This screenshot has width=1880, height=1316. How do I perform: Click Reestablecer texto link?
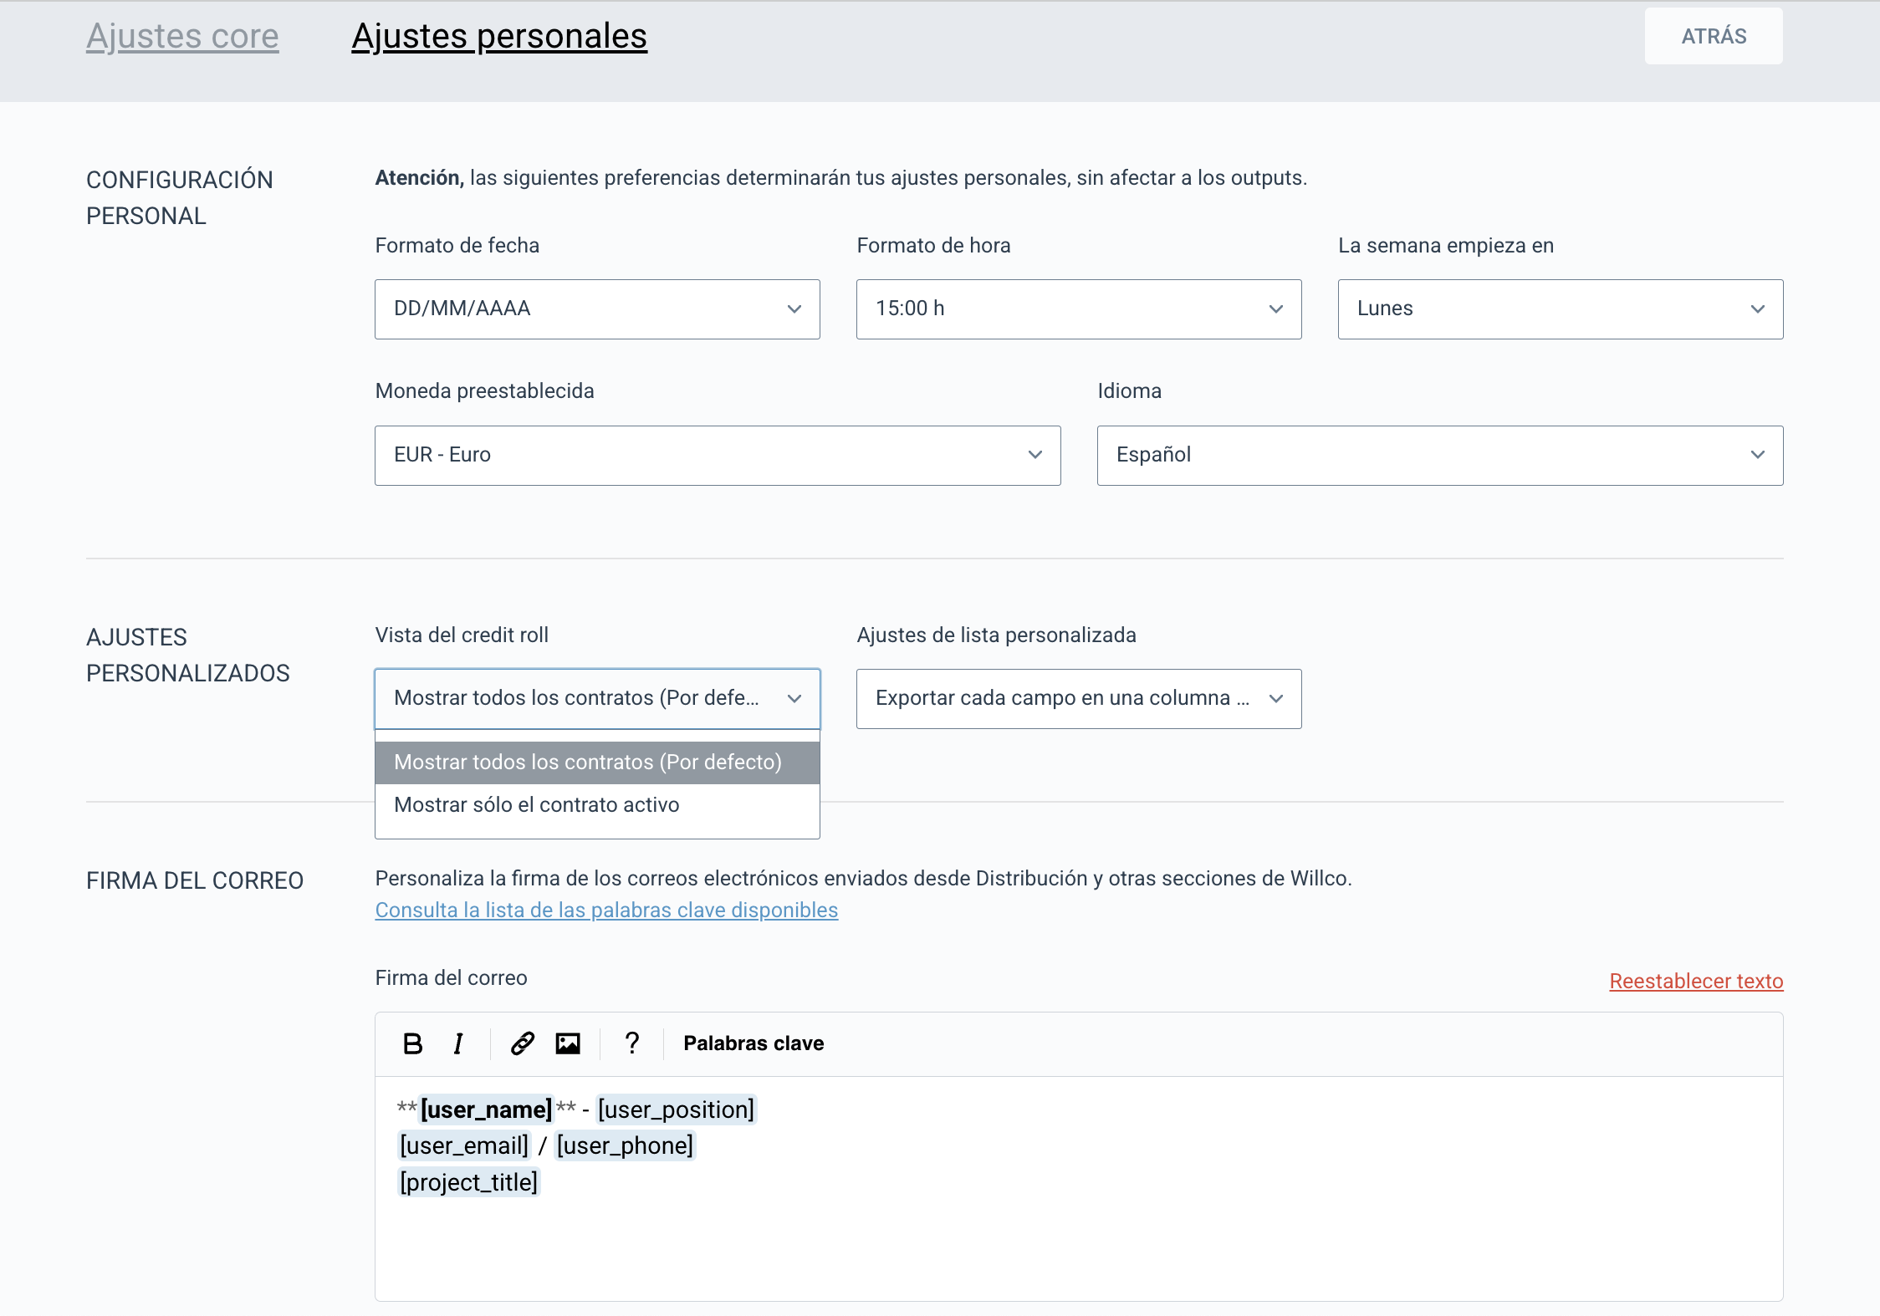[1696, 982]
